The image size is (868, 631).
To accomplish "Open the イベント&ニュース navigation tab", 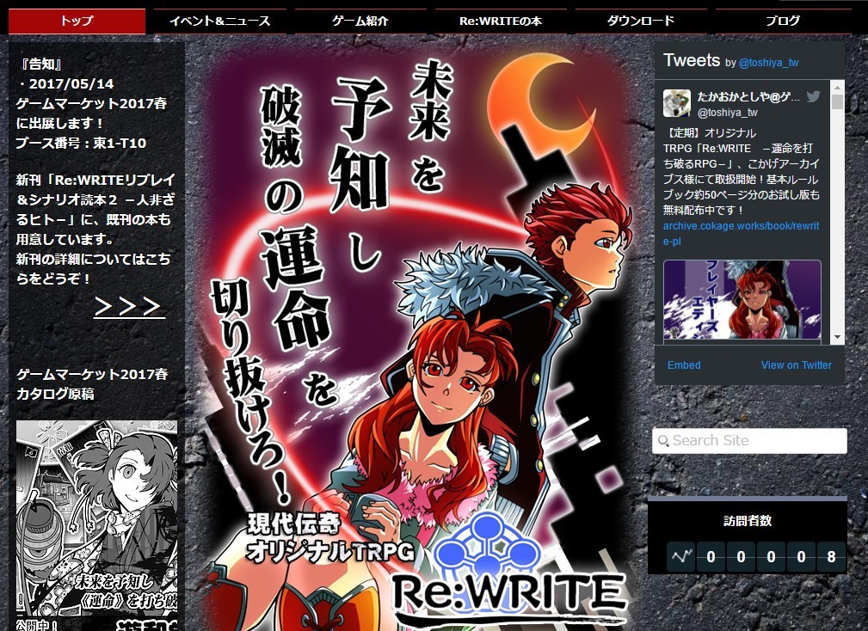I will click(x=219, y=21).
